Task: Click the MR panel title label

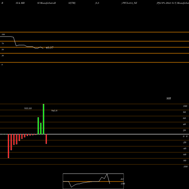Action: pos(169,98)
